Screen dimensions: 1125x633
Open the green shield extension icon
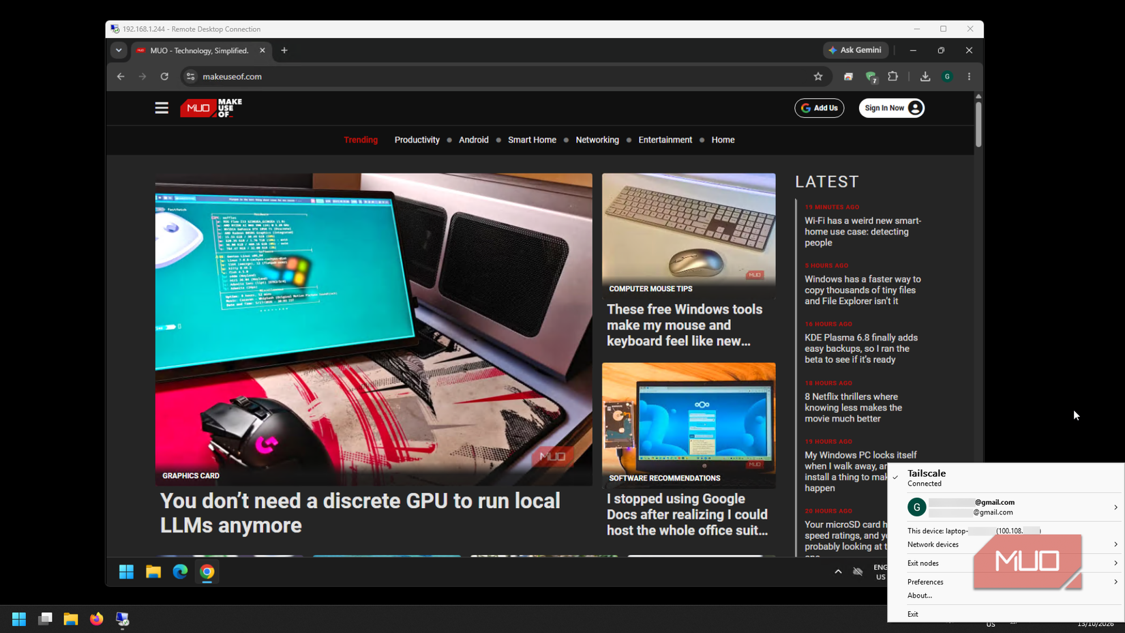coord(871,77)
